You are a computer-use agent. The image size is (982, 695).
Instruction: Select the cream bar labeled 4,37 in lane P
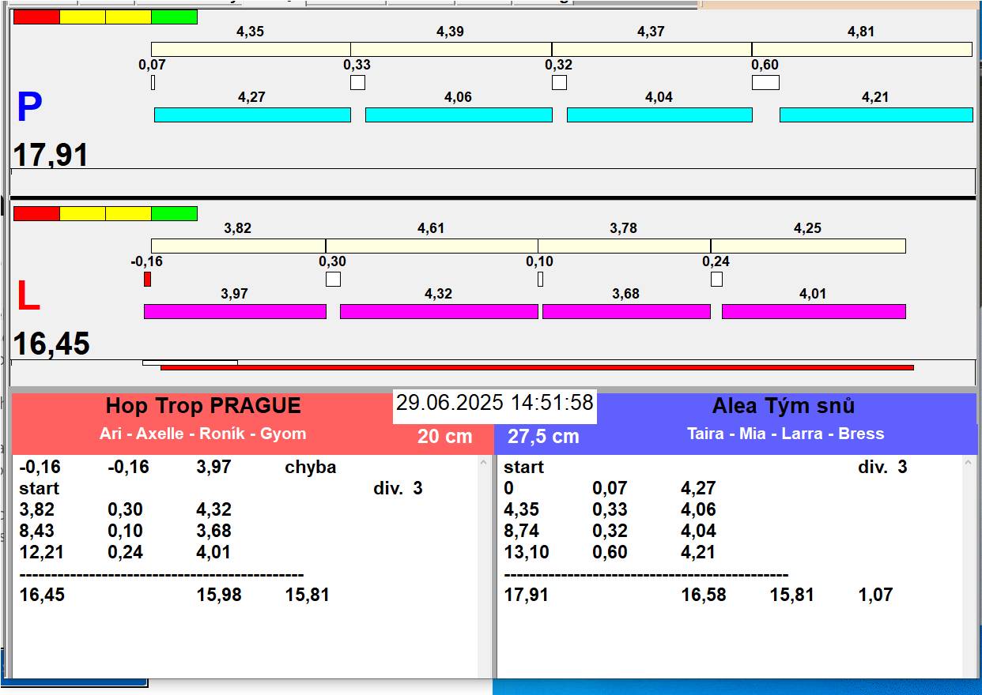[x=652, y=49]
